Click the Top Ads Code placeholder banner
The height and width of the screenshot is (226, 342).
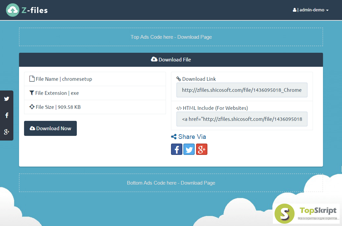click(x=171, y=37)
